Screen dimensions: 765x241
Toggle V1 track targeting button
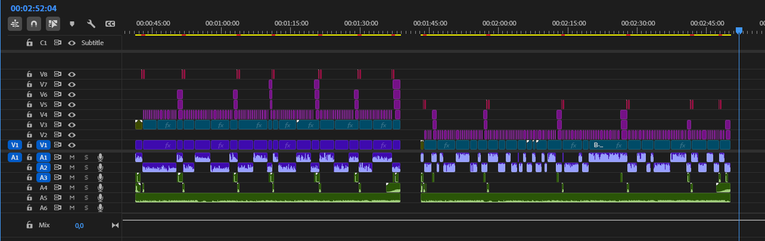pyautogui.click(x=44, y=145)
